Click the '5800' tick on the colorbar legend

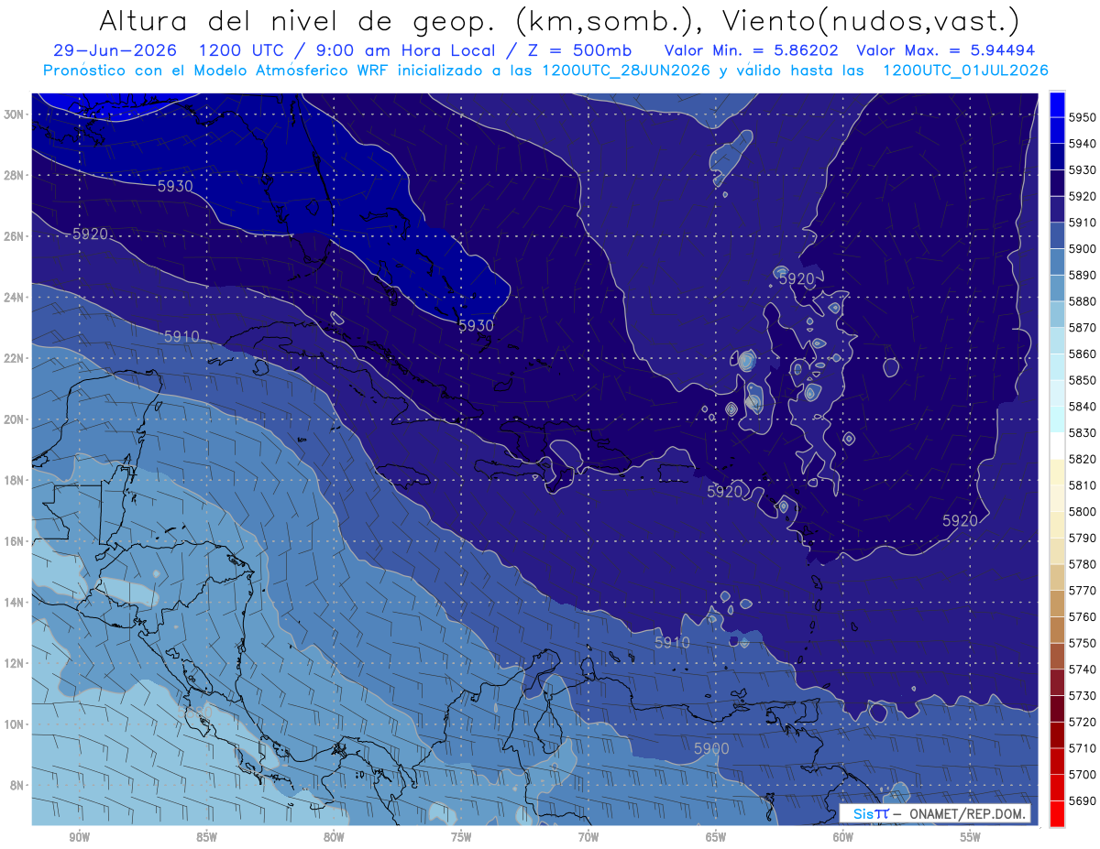(x=1082, y=511)
